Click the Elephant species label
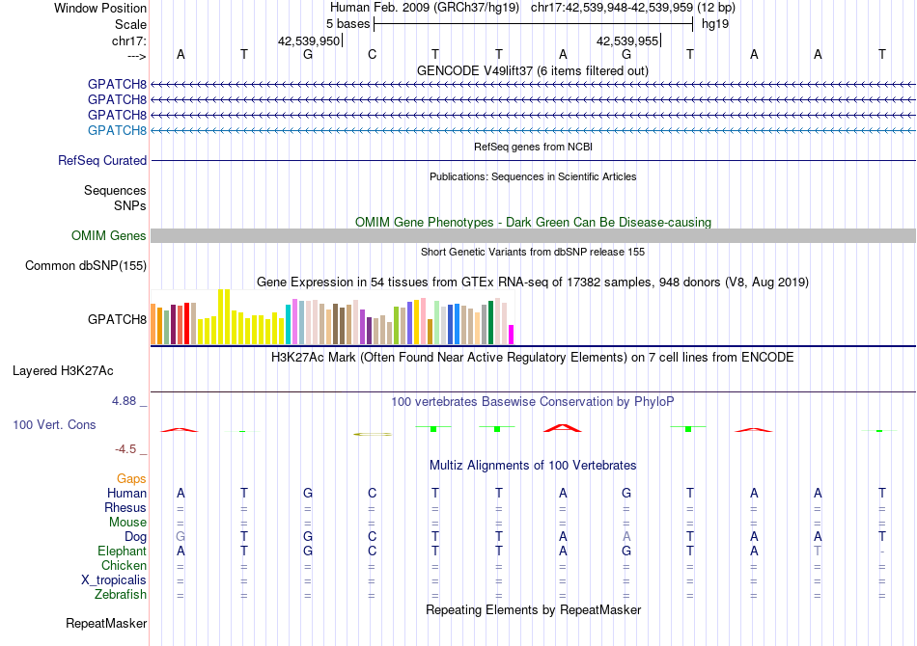Image resolution: width=917 pixels, height=646 pixels. point(122,551)
